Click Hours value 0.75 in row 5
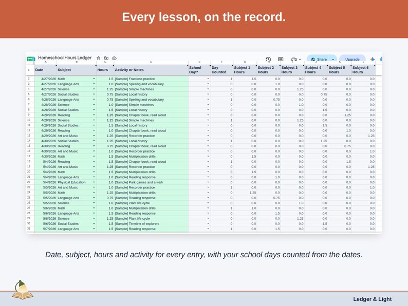This screenshot has height=306, width=408. tap(105, 94)
